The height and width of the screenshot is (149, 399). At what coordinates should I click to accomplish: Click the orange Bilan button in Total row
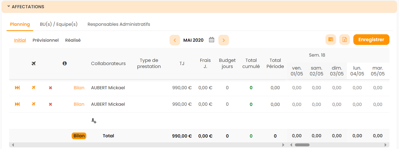click(x=79, y=136)
